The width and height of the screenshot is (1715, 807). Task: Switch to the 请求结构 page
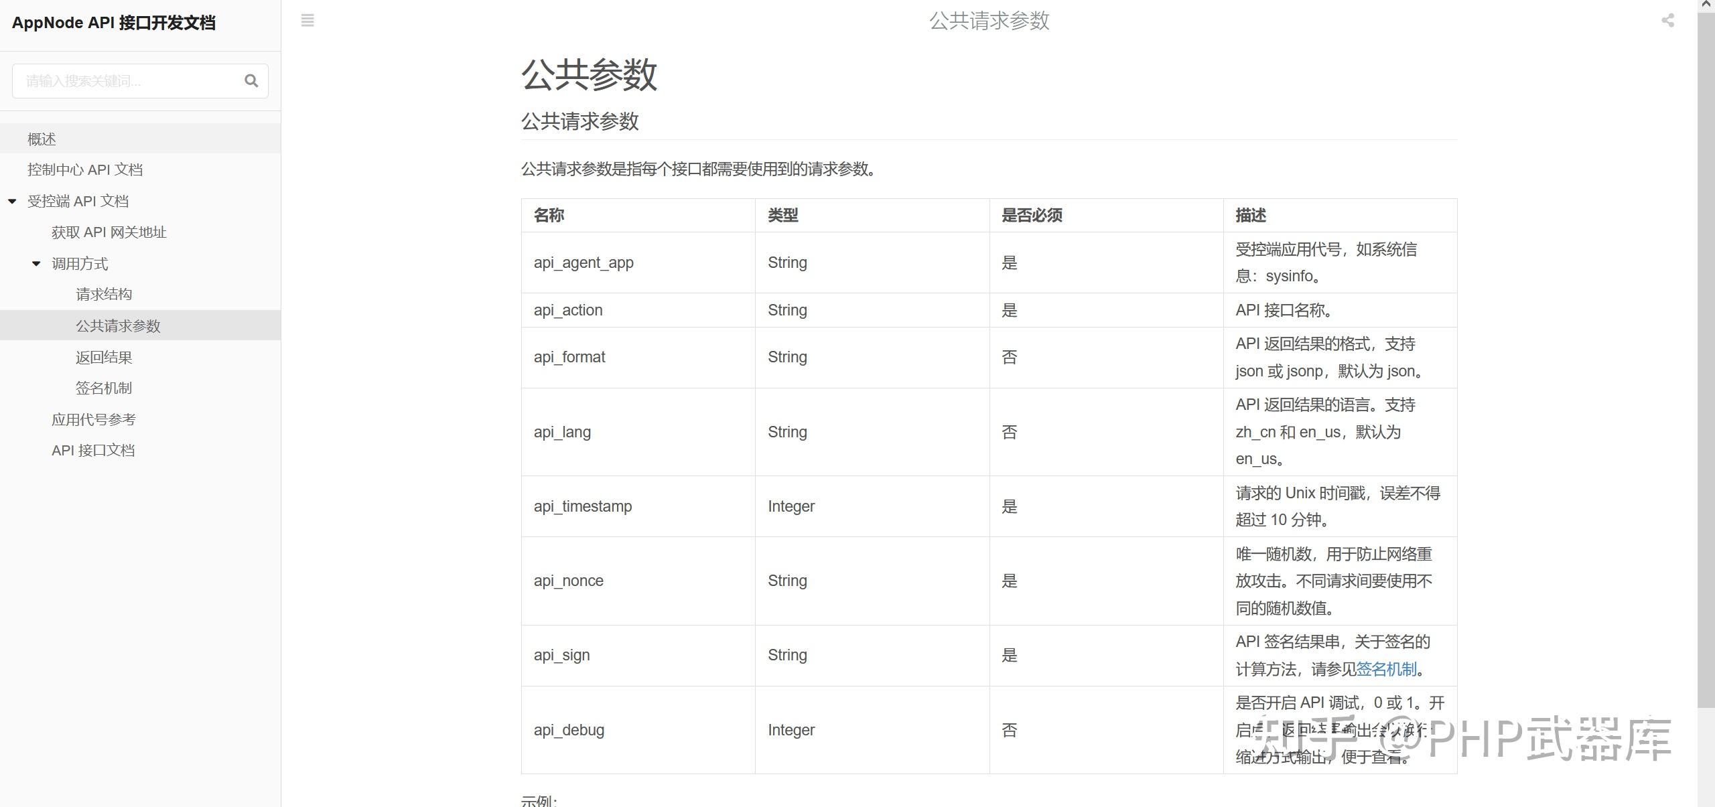pyautogui.click(x=105, y=294)
